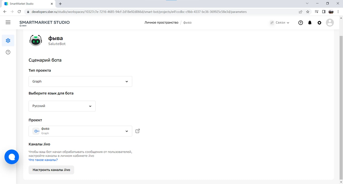Click the Тип проекта label
The image size is (343, 184).
(x=40, y=70)
